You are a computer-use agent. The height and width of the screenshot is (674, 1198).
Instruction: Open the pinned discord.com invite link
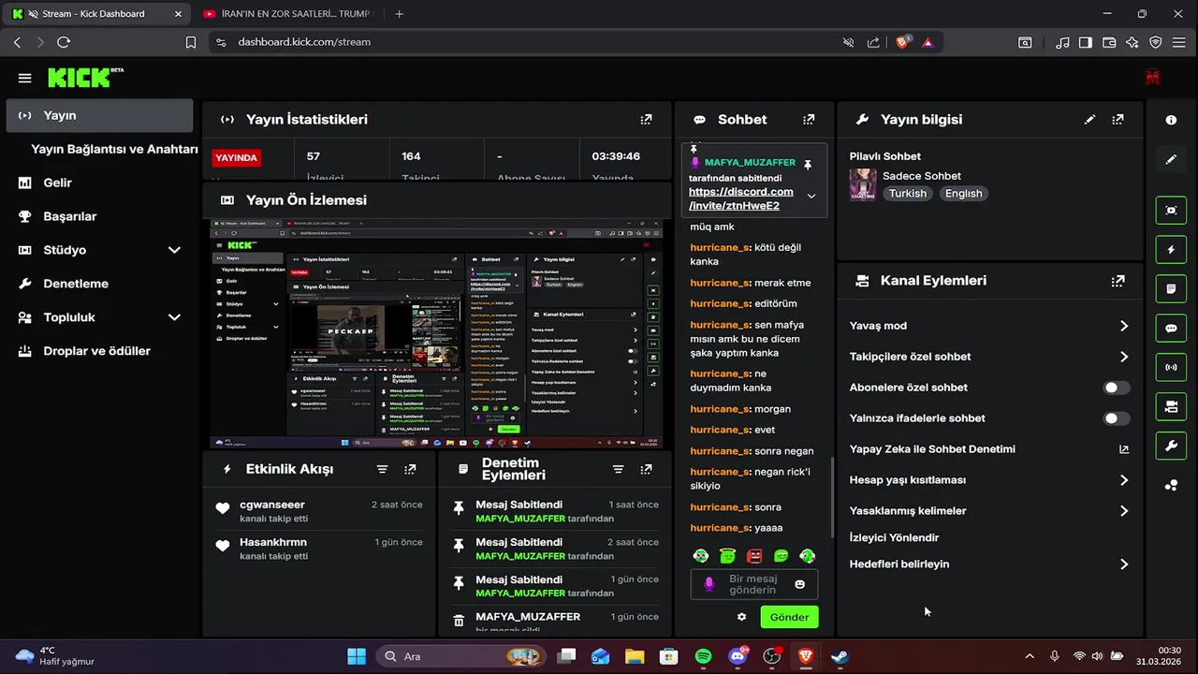[x=740, y=198]
